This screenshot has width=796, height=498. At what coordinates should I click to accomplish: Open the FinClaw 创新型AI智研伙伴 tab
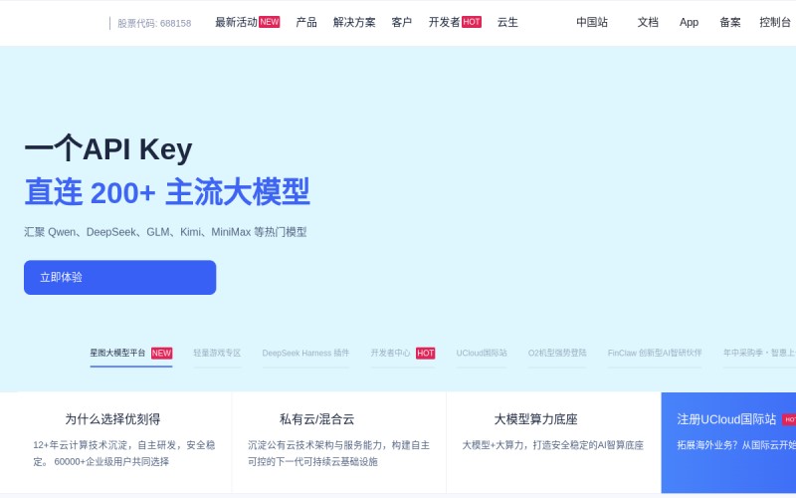tap(655, 353)
